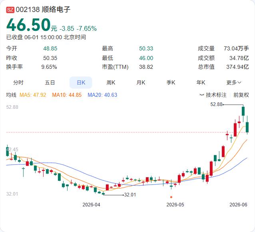Click the 52.88 high price annotation
The image size is (255, 232).
(x=216, y=104)
